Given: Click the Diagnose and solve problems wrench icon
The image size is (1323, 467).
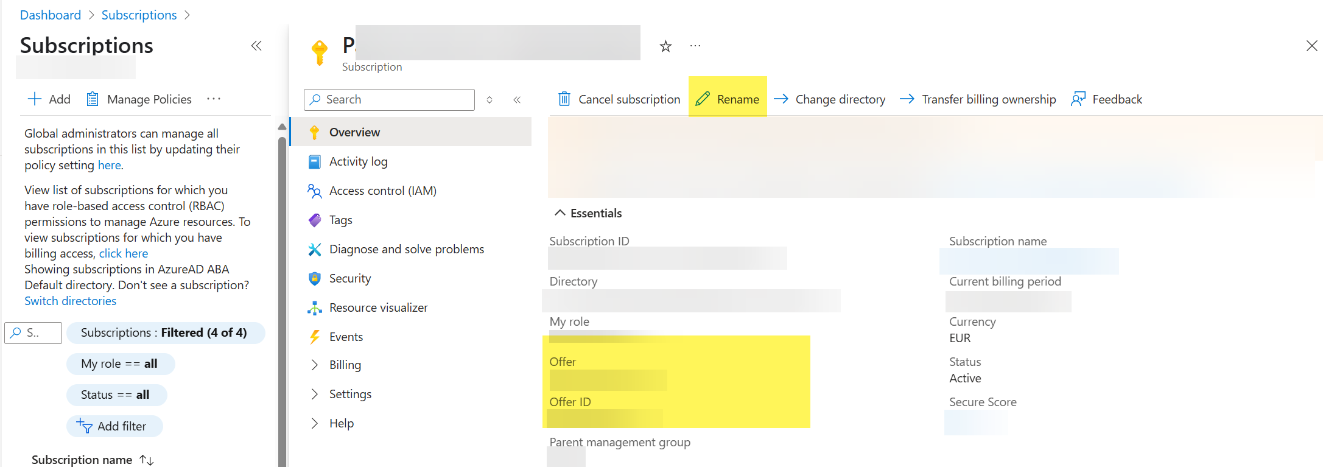Looking at the screenshot, I should pyautogui.click(x=314, y=249).
